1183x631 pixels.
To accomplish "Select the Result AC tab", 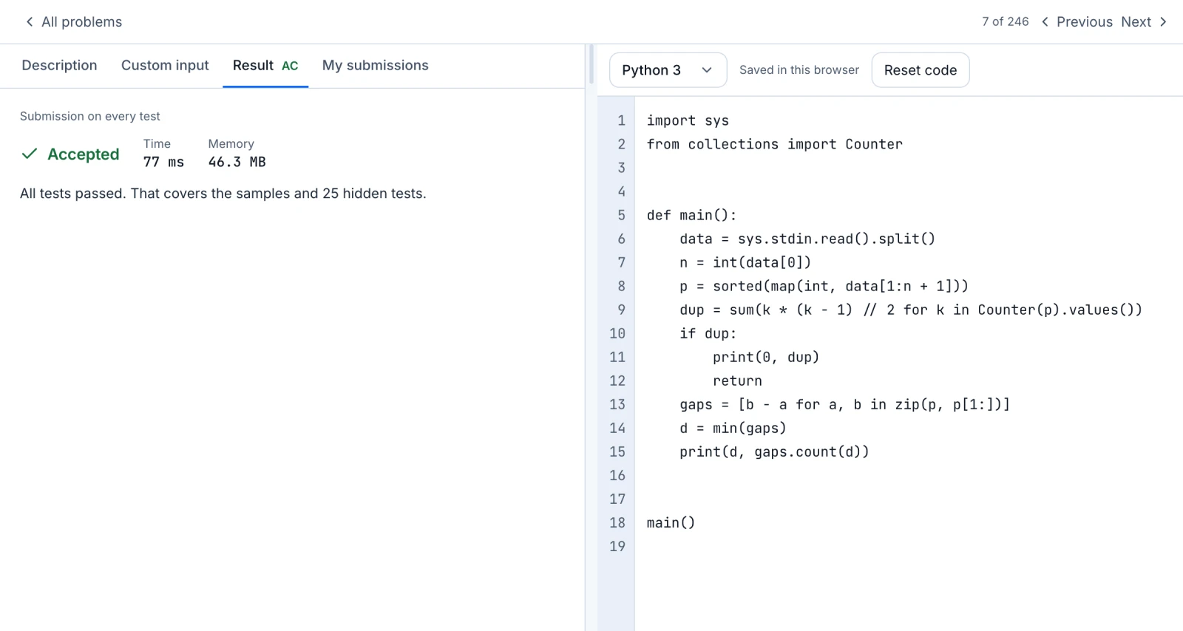I will click(x=265, y=66).
